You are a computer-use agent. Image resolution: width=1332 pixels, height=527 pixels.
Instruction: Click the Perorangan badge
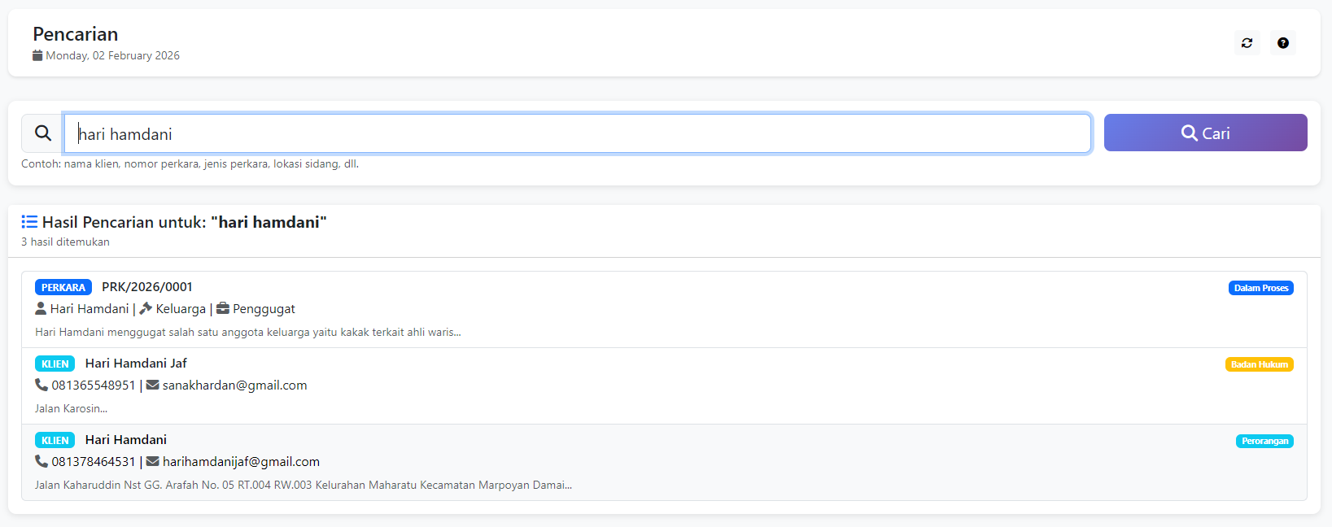(1264, 441)
